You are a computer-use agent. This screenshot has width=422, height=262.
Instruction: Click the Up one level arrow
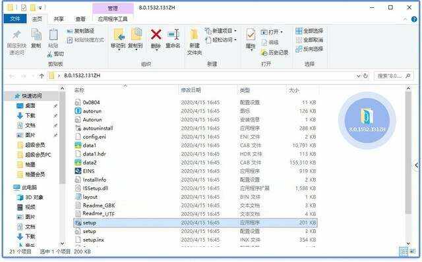[x=42, y=76]
